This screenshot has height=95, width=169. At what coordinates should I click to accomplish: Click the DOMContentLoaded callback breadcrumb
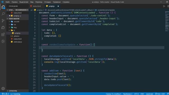coord(70,10)
